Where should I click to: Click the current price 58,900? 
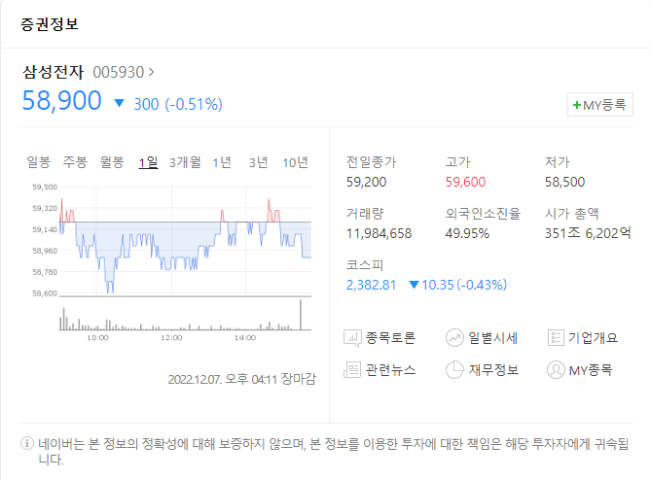coord(61,101)
